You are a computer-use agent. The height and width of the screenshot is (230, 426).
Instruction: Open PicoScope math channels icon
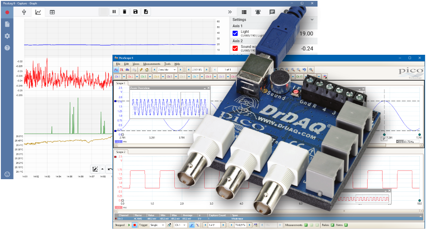pos(325,77)
